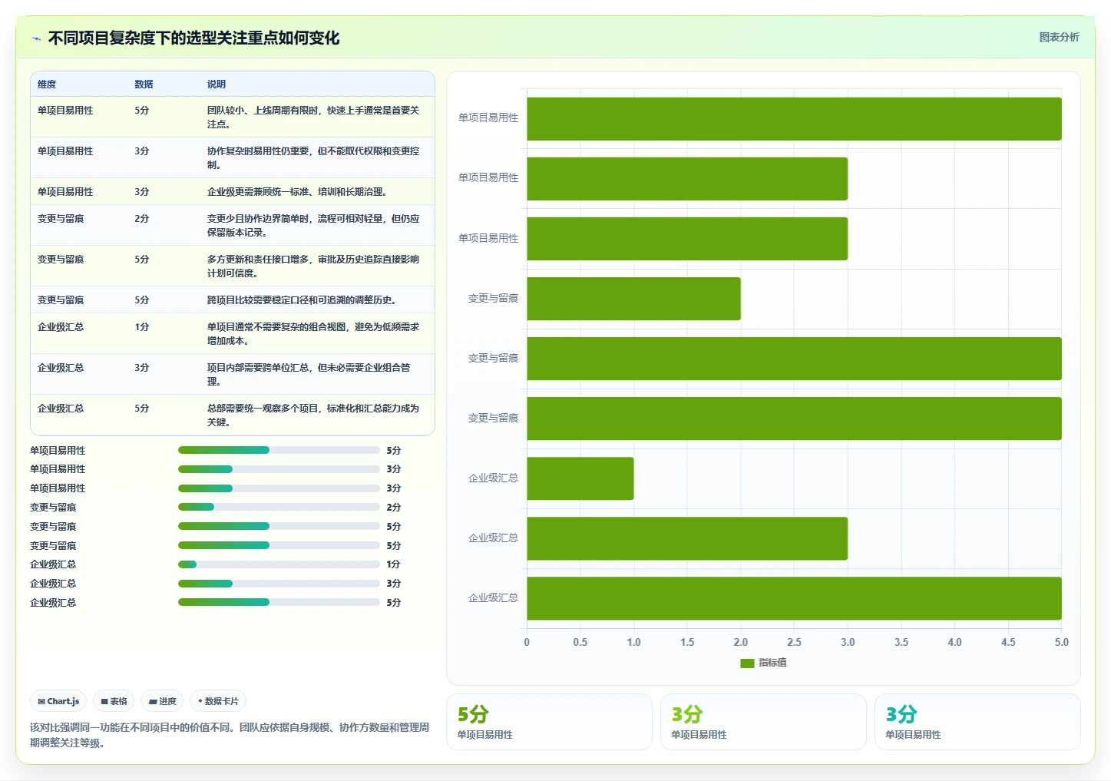
Task: Click the description starting with 总部需要统一观察多个项目
Action: [313, 415]
